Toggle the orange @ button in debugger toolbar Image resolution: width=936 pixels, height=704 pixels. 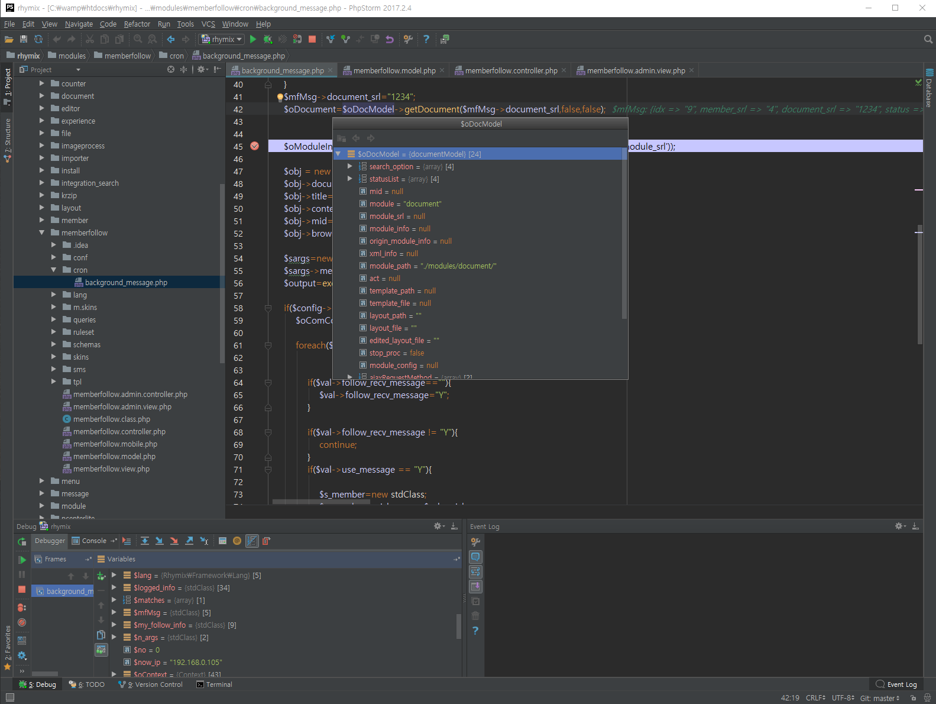[x=237, y=541]
